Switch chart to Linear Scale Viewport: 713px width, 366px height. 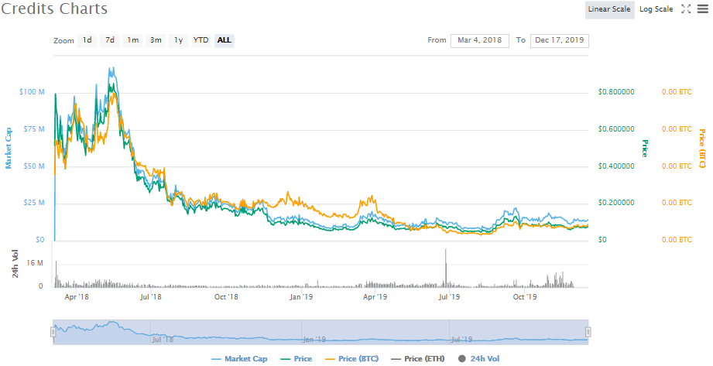coord(609,9)
